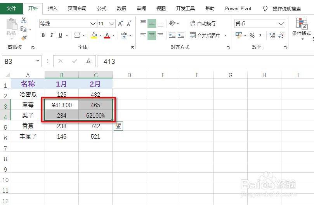Click the formula bar cancel X button
This screenshot has width=314, height=205.
coord(61,61)
